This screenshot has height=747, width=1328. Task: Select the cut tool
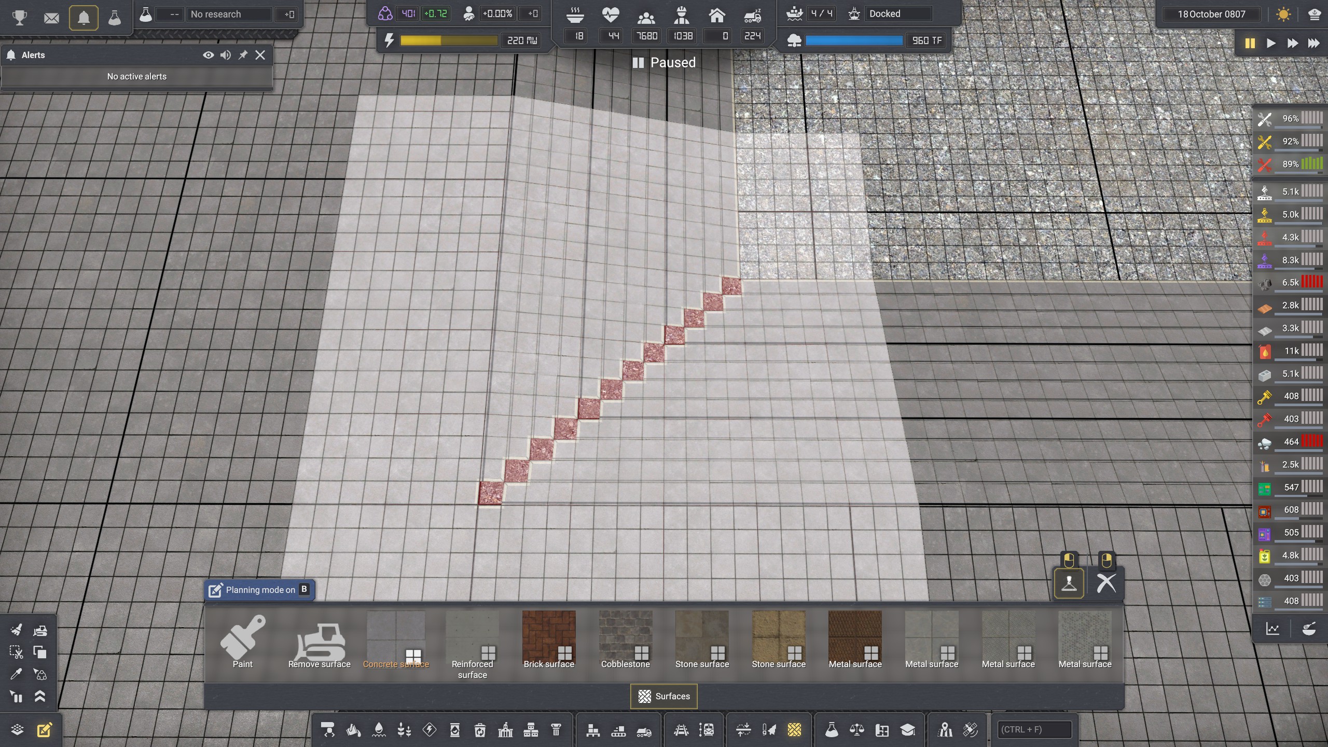[x=17, y=652]
